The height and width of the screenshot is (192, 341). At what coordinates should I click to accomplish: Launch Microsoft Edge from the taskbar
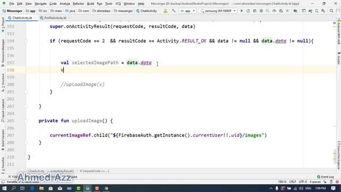[32, 188]
